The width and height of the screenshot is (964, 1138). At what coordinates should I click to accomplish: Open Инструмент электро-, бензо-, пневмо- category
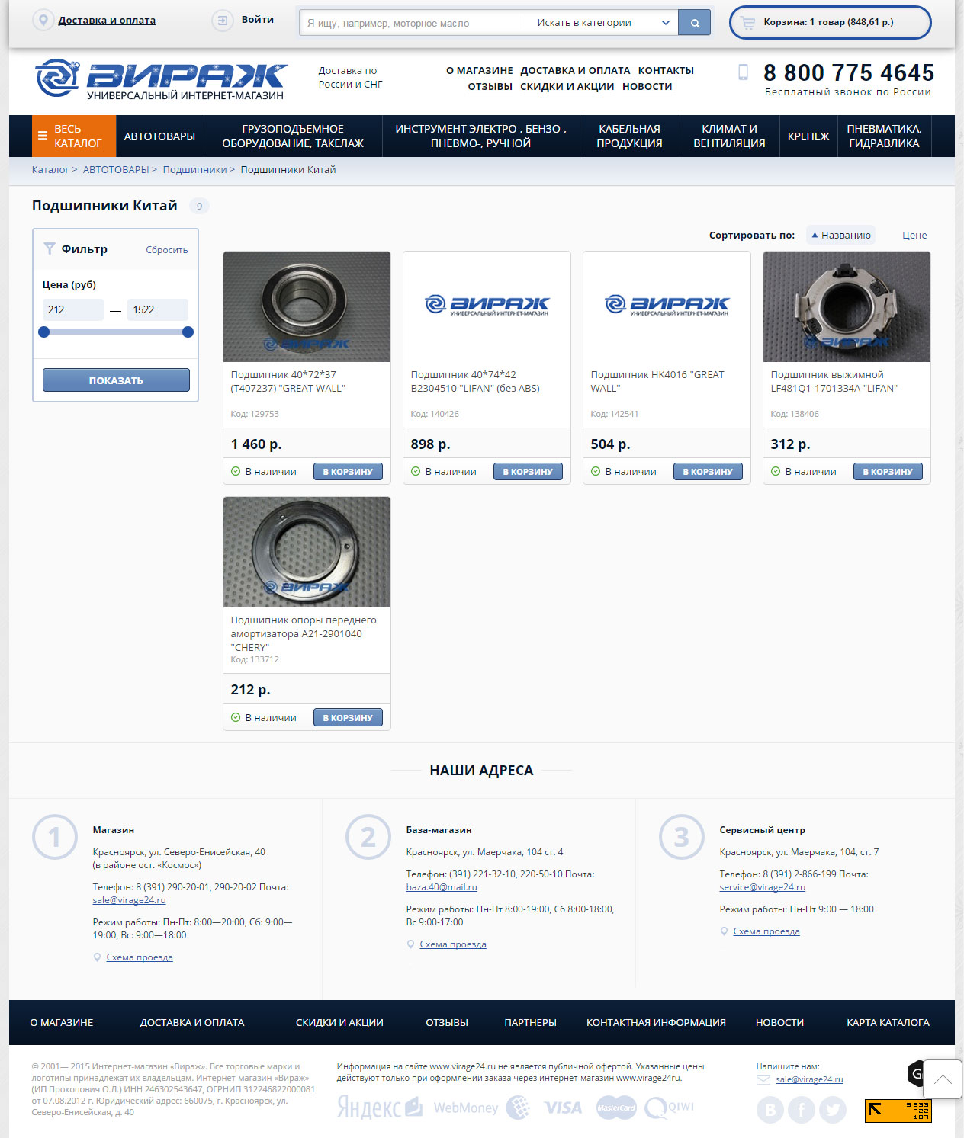pyautogui.click(x=480, y=136)
